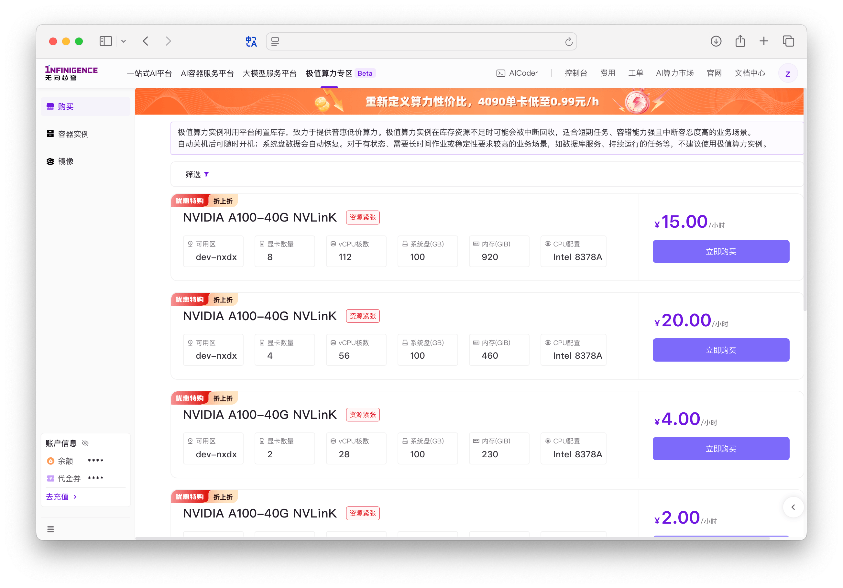Screen dimensions: 843x588
Task: Show the Safari downloads icon
Action: [x=716, y=41]
